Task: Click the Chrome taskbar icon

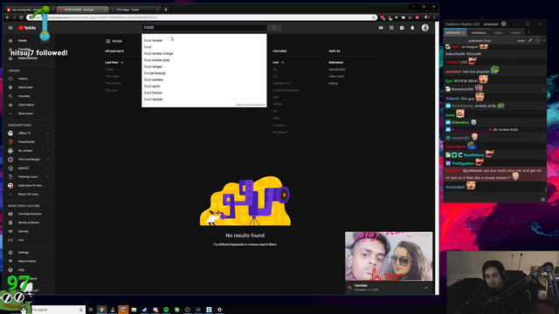Action: (102, 310)
